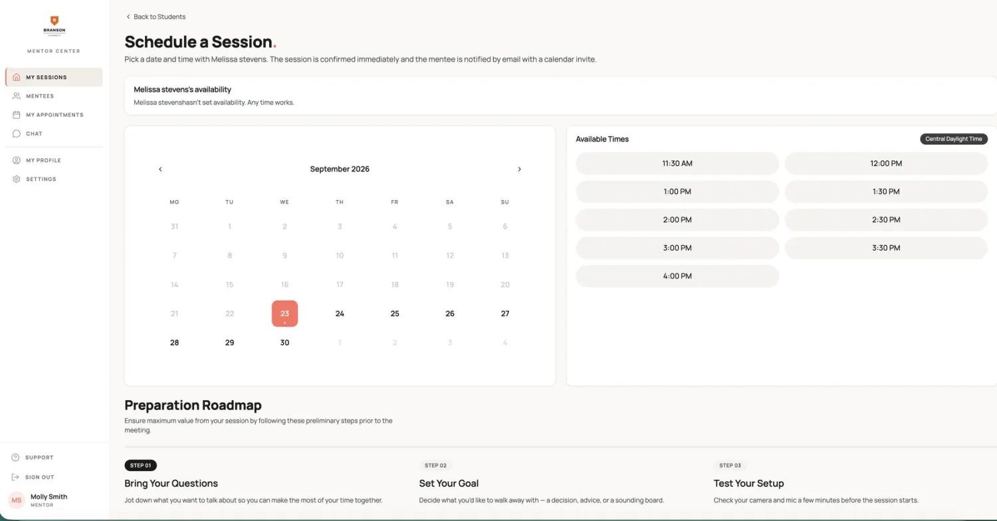Image resolution: width=997 pixels, height=521 pixels.
Task: Open My Appointments in sidebar
Action: click(x=54, y=115)
